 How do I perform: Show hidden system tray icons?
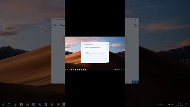[x=157, y=105]
